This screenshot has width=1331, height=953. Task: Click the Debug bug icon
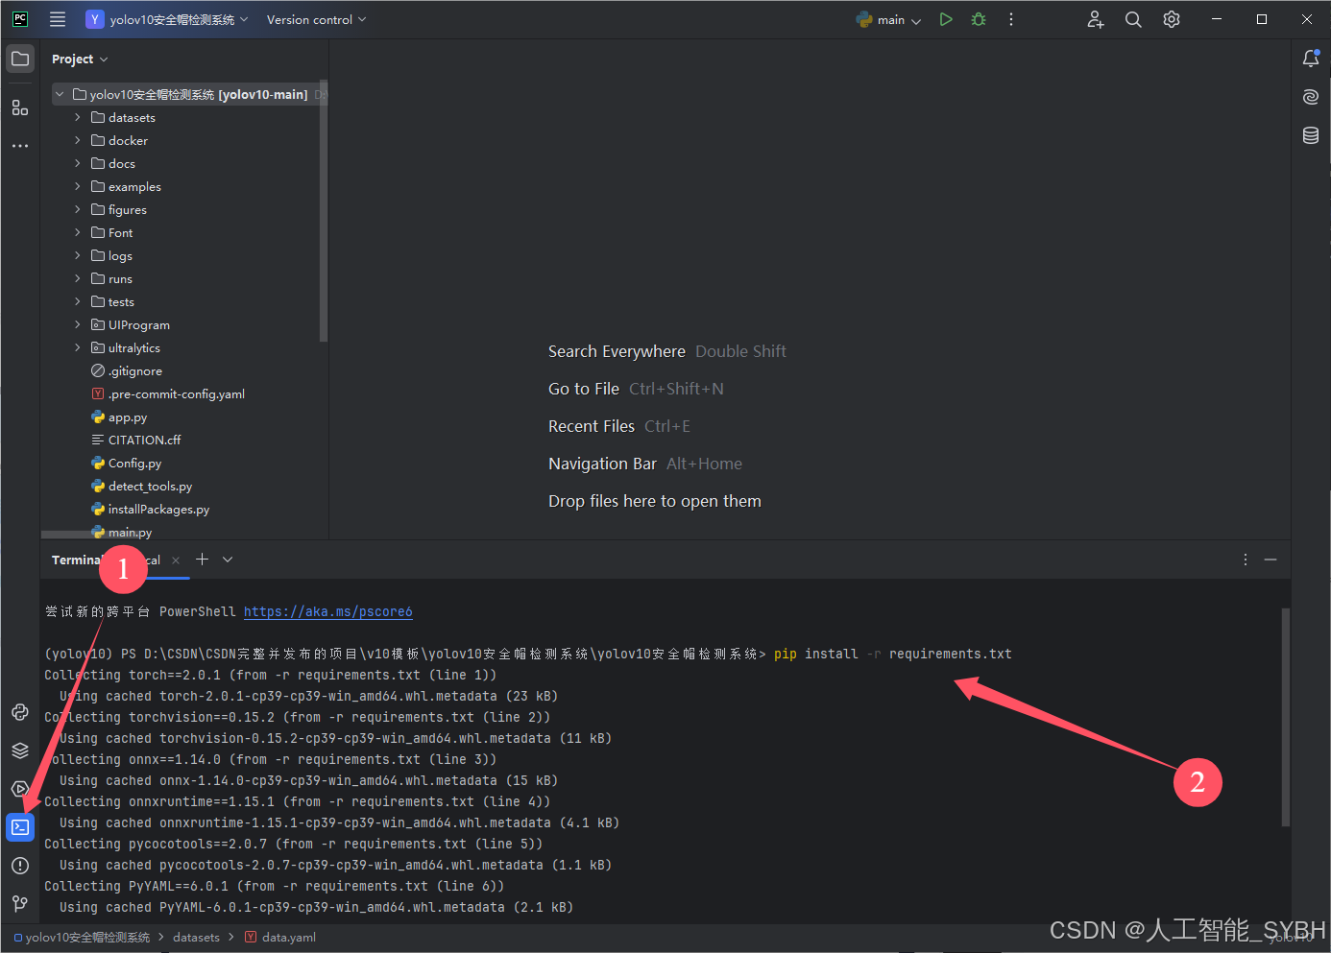(979, 19)
